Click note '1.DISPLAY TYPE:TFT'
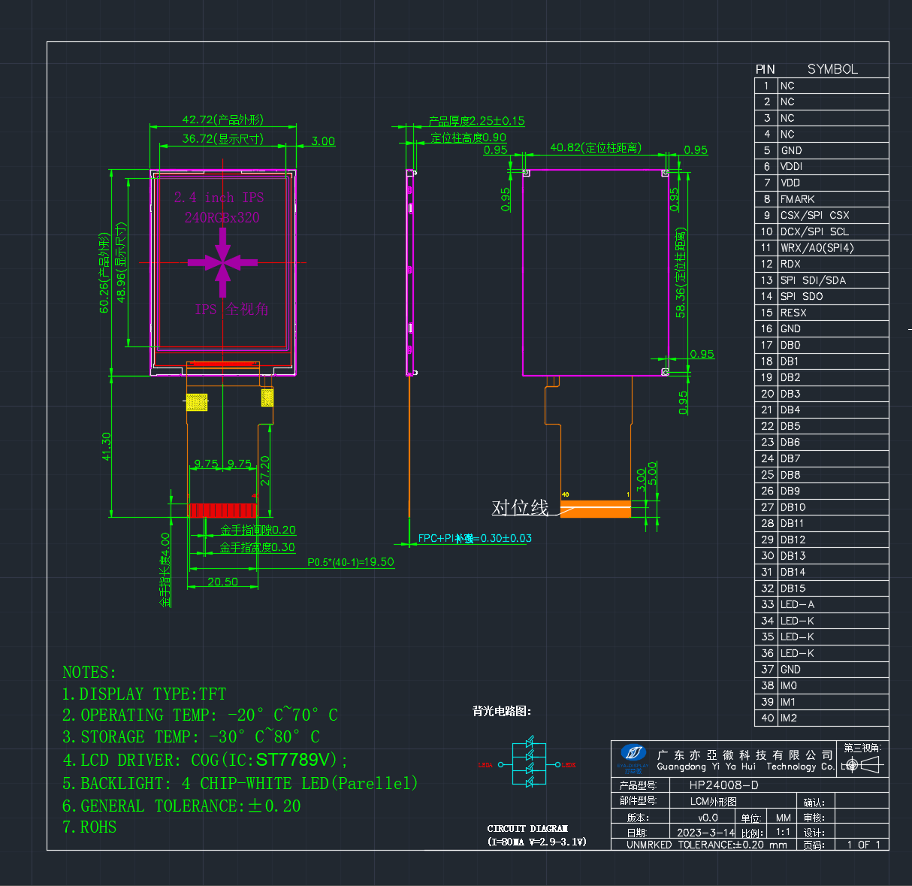 pyautogui.click(x=144, y=694)
